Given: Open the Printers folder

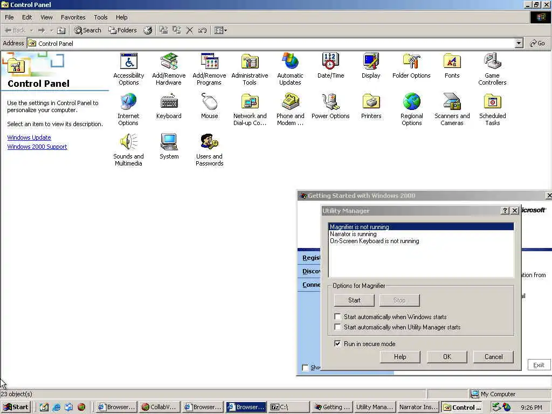Looking at the screenshot, I should click(371, 106).
